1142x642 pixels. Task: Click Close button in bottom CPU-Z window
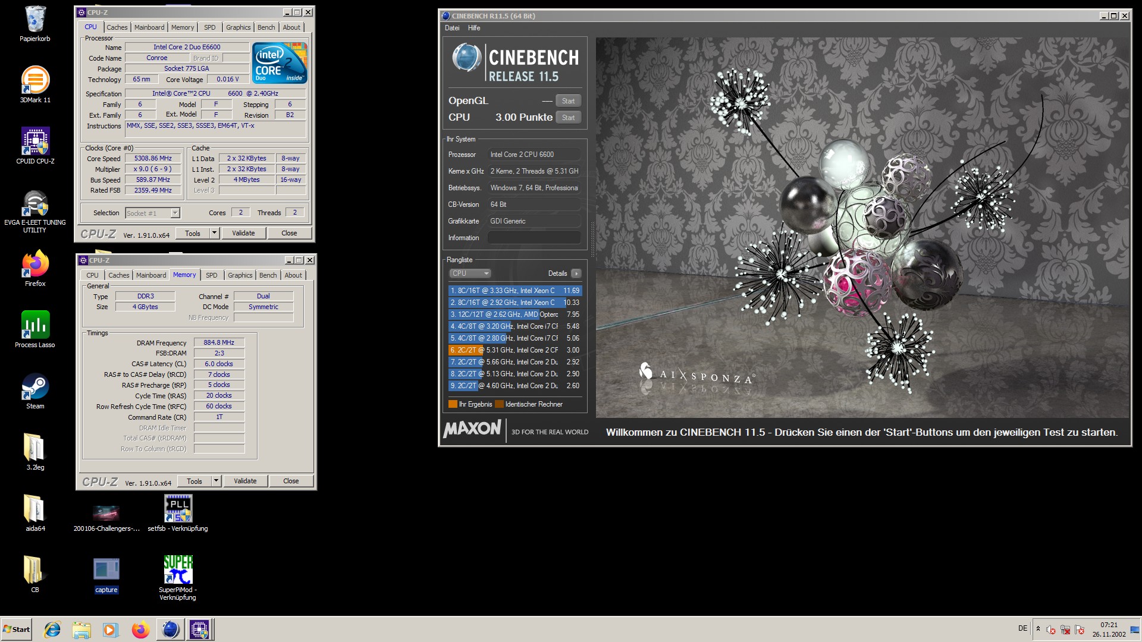coord(291,481)
